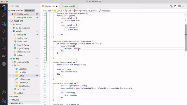This screenshot has height=105, width=187.
Task: Open the Accounts menu
Action: click(4, 92)
